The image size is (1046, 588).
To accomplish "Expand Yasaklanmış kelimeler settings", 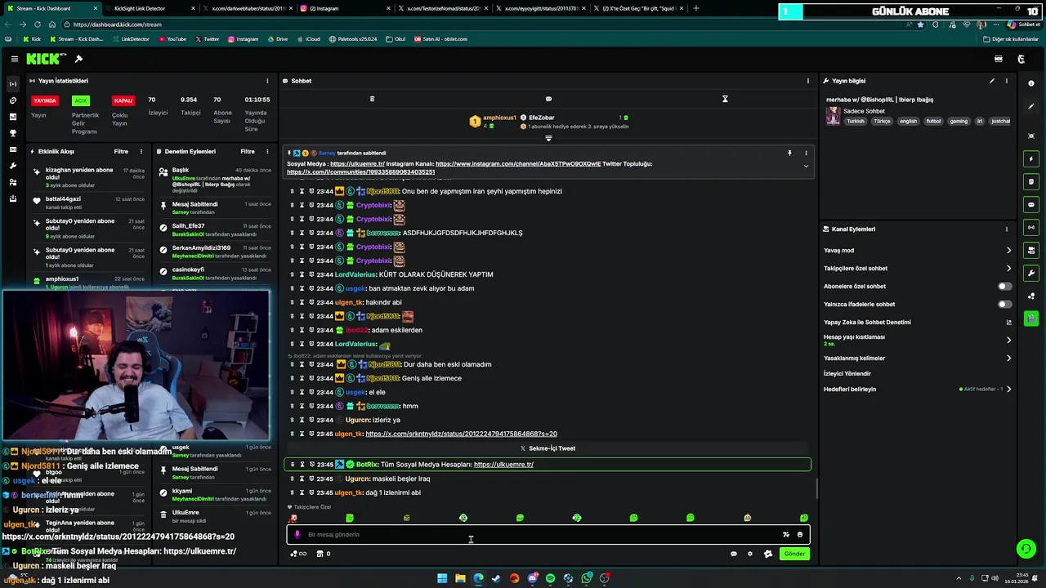I will pos(1008,358).
